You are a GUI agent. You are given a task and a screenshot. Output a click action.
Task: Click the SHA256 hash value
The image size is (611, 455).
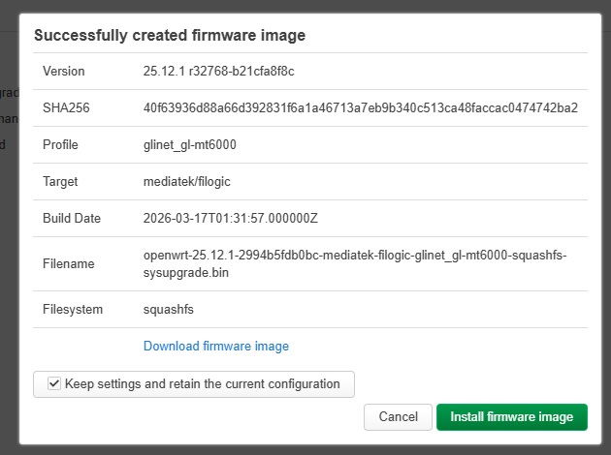pyautogui.click(x=361, y=107)
